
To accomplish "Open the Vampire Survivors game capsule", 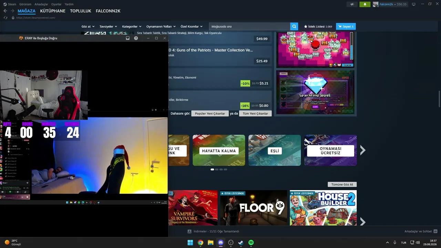I will pos(193,208).
